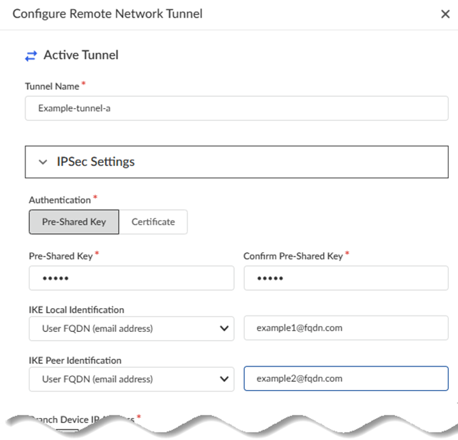The width and height of the screenshot is (458, 440).
Task: Click the Tunnel Name input field
Action: click(x=236, y=108)
